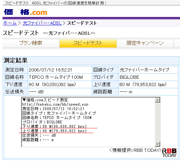Click inside the speed result text area
Viewport: 180px width, 161px height.
pos(88,122)
